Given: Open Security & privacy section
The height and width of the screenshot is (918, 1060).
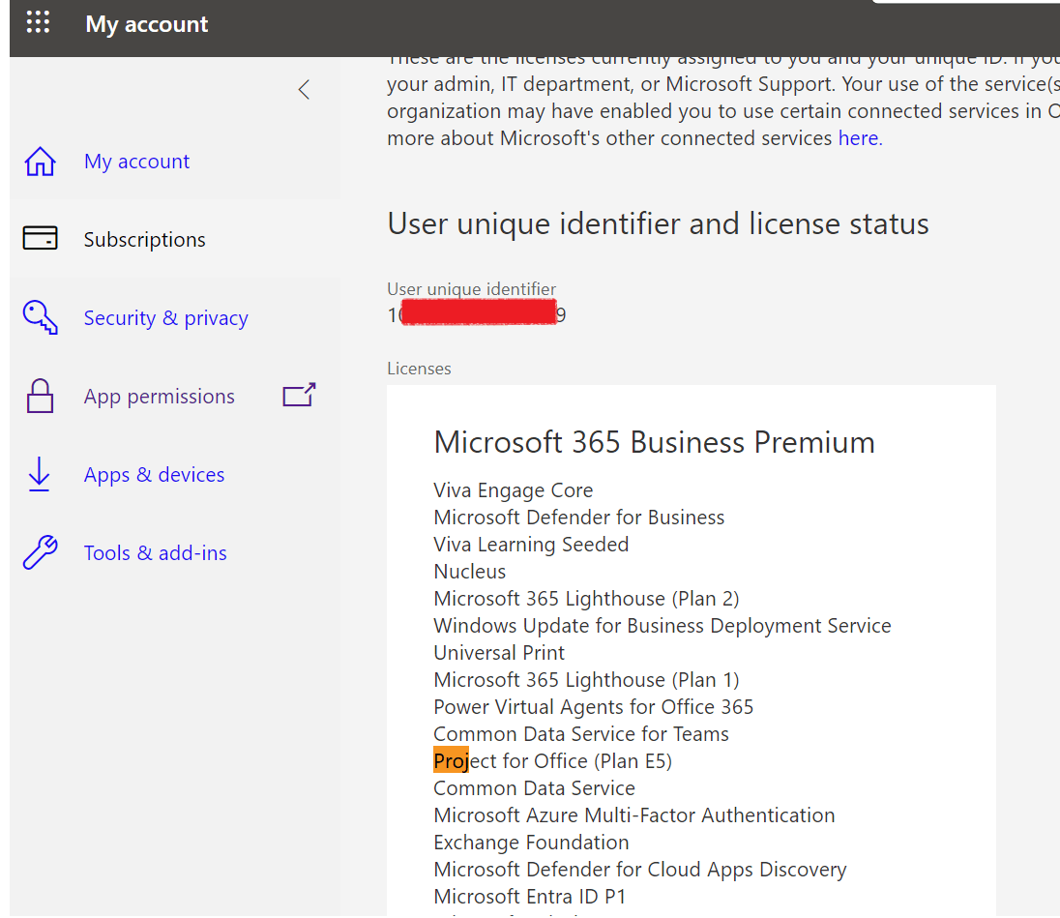Looking at the screenshot, I should pos(165,317).
